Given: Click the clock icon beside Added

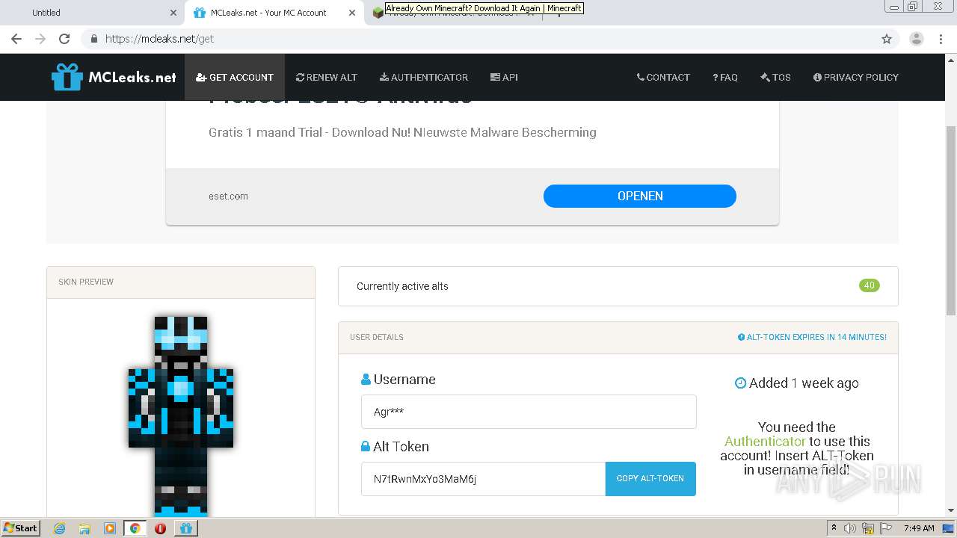Looking at the screenshot, I should 740,383.
